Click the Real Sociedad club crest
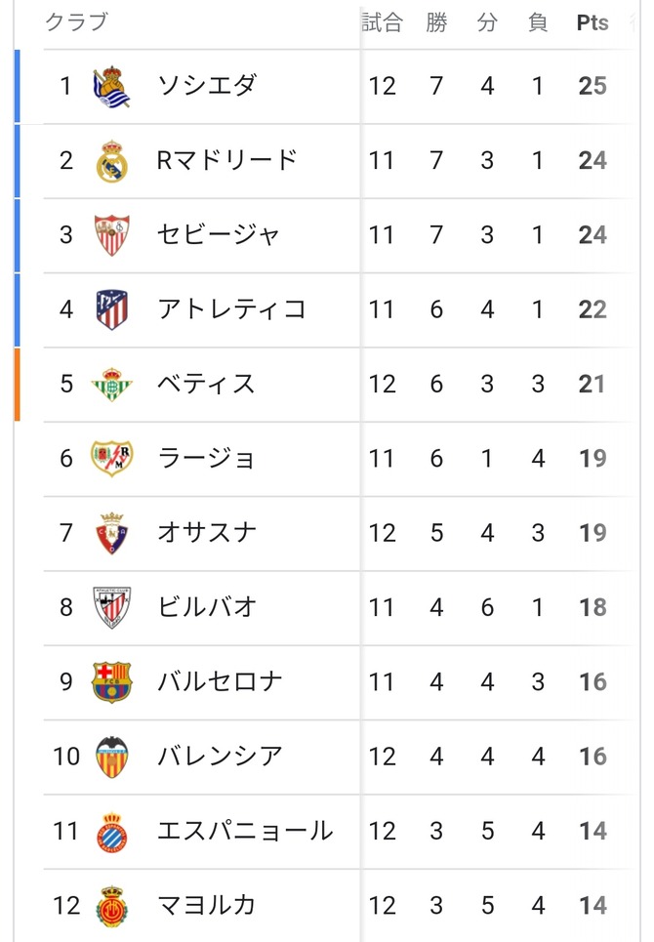The width and height of the screenshot is (654, 942). (111, 86)
